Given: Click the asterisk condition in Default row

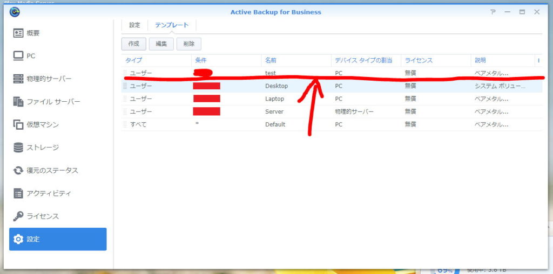Looking at the screenshot, I should 197,124.
